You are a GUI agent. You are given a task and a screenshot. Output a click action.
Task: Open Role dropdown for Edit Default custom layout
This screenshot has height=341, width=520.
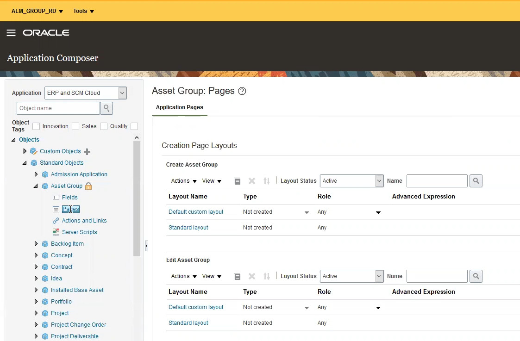pyautogui.click(x=378, y=308)
